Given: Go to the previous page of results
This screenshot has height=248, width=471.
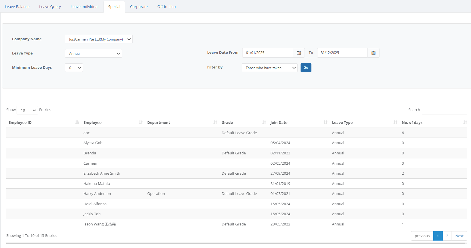Looking at the screenshot, I should [x=422, y=236].
